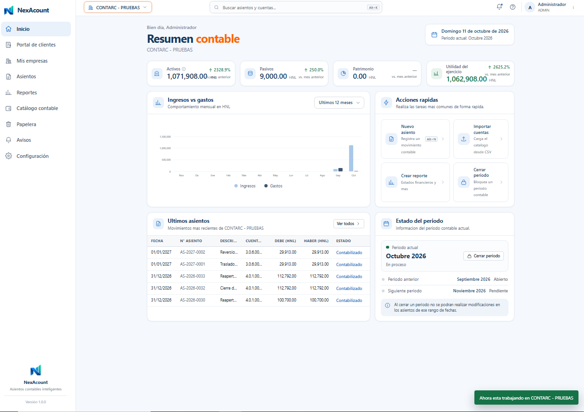Image resolution: width=584 pixels, height=412 pixels.
Task: Click the Septiembre 2026 previous period text
Action: [x=473, y=279]
